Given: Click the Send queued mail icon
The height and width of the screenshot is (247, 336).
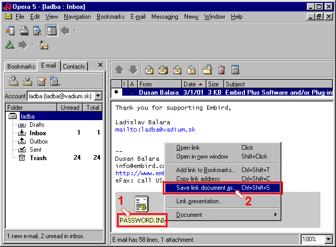Looking at the screenshot, I should [28, 81].
